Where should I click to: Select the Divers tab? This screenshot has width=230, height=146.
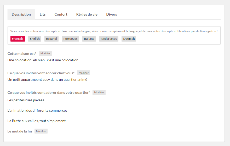click(x=112, y=14)
